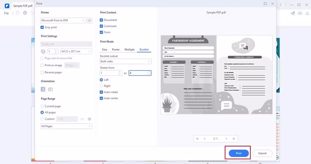Maximize the Print dialog
311x164 pixels.
(265, 3)
